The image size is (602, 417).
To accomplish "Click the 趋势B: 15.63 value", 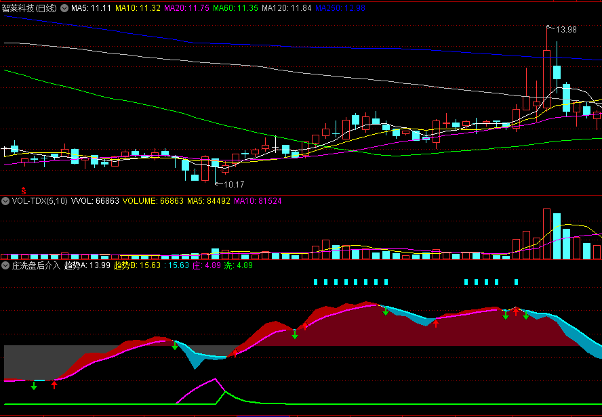I will (x=137, y=265).
